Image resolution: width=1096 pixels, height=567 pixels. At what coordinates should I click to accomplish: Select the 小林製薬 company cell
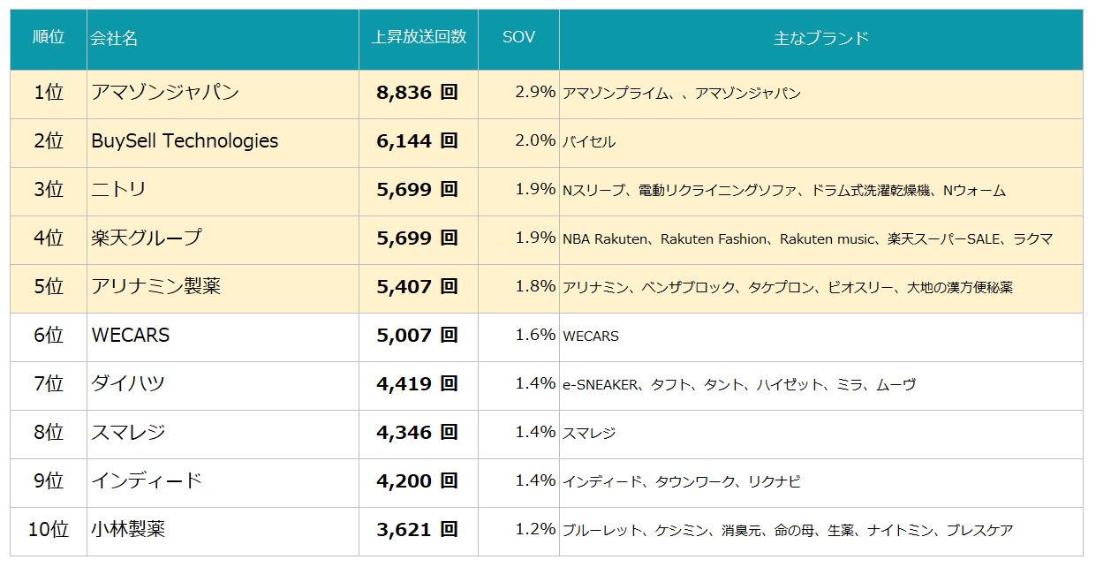[128, 530]
